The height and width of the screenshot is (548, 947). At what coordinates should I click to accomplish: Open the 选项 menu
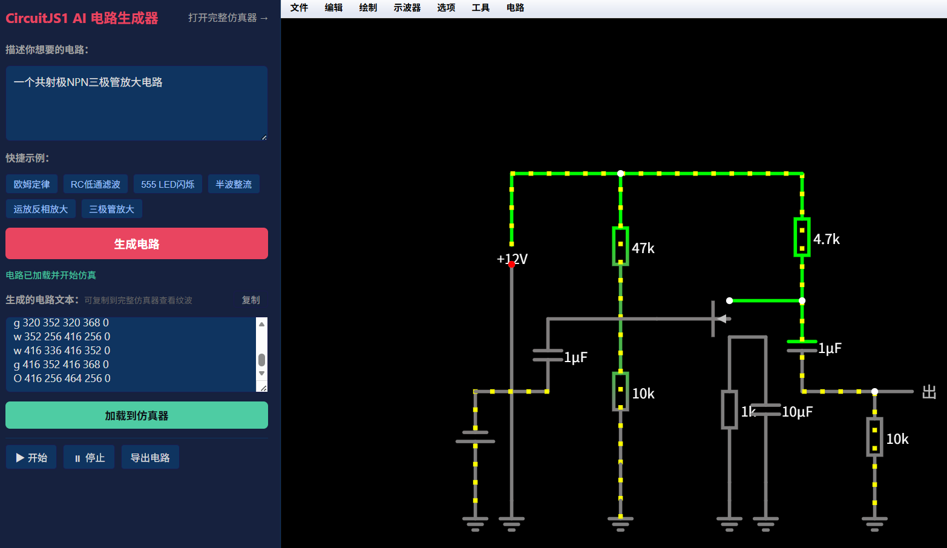tap(446, 8)
